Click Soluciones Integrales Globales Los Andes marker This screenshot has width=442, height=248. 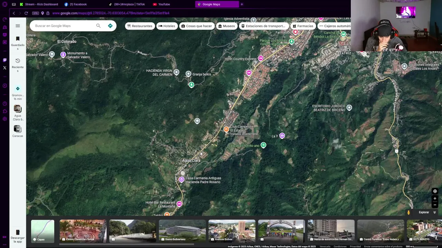(404, 66)
